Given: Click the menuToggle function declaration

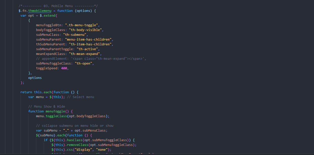Looking at the screenshot, I should (x=55, y=111).
